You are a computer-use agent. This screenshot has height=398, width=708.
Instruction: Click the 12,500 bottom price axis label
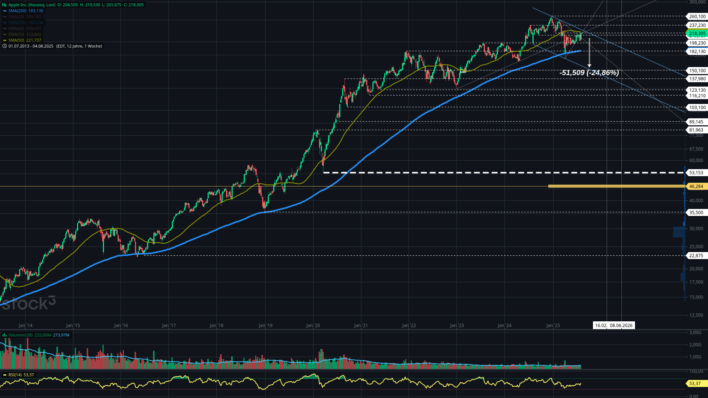[x=696, y=315]
